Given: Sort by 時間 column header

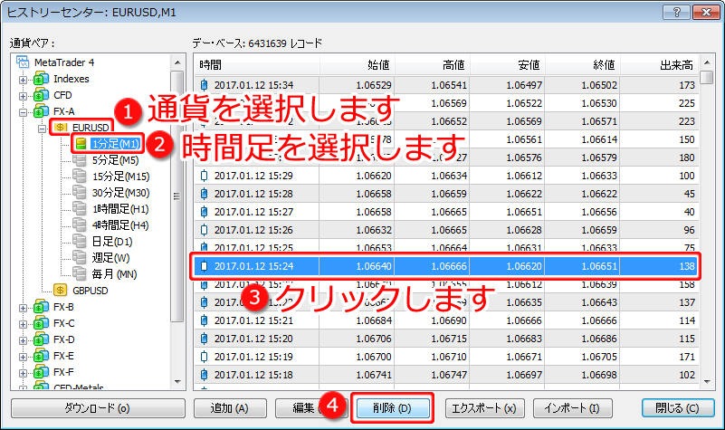Looking at the screenshot, I should click(257, 65).
